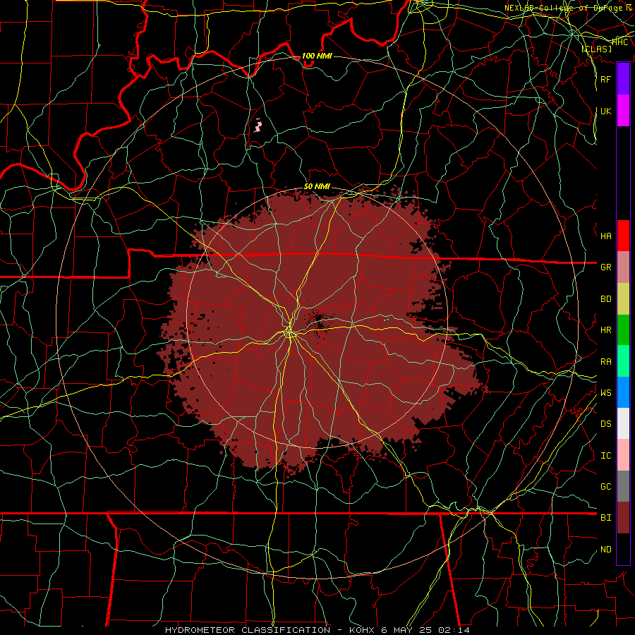Pick the dark green HR legend swatch

point(623,330)
